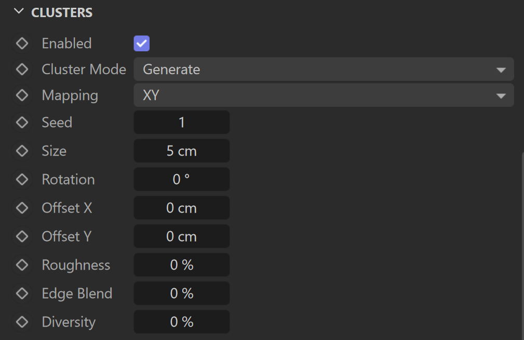Click the Size field showing 5 cm
This screenshot has height=340, width=524.
pos(181,151)
